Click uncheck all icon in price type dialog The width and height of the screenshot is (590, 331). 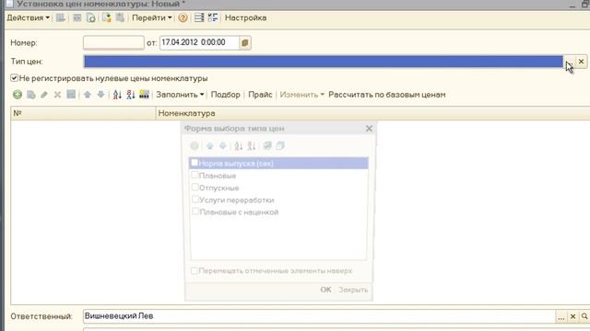[280, 145]
